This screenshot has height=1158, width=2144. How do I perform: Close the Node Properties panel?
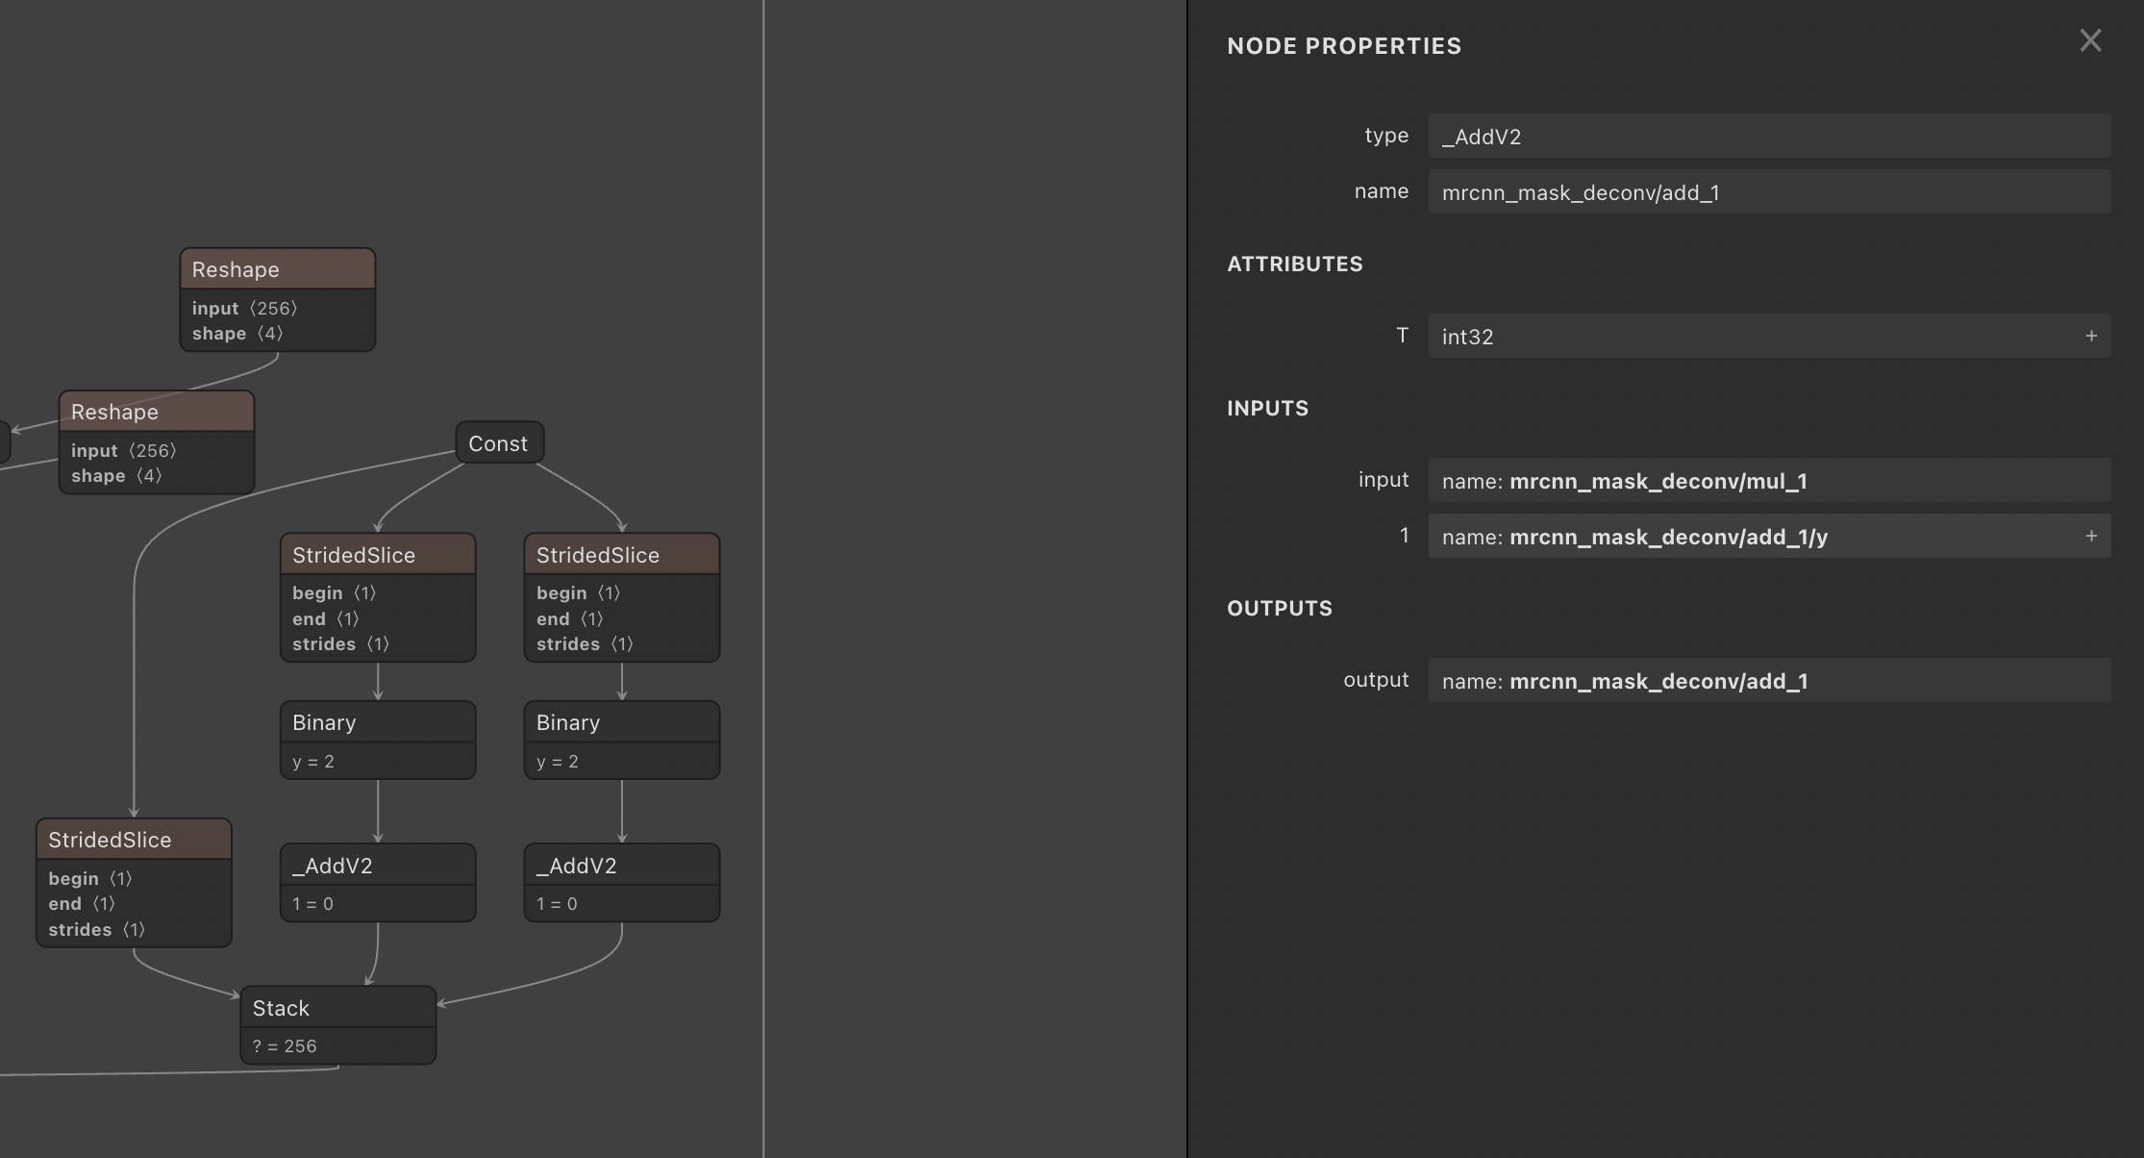pos(2090,40)
